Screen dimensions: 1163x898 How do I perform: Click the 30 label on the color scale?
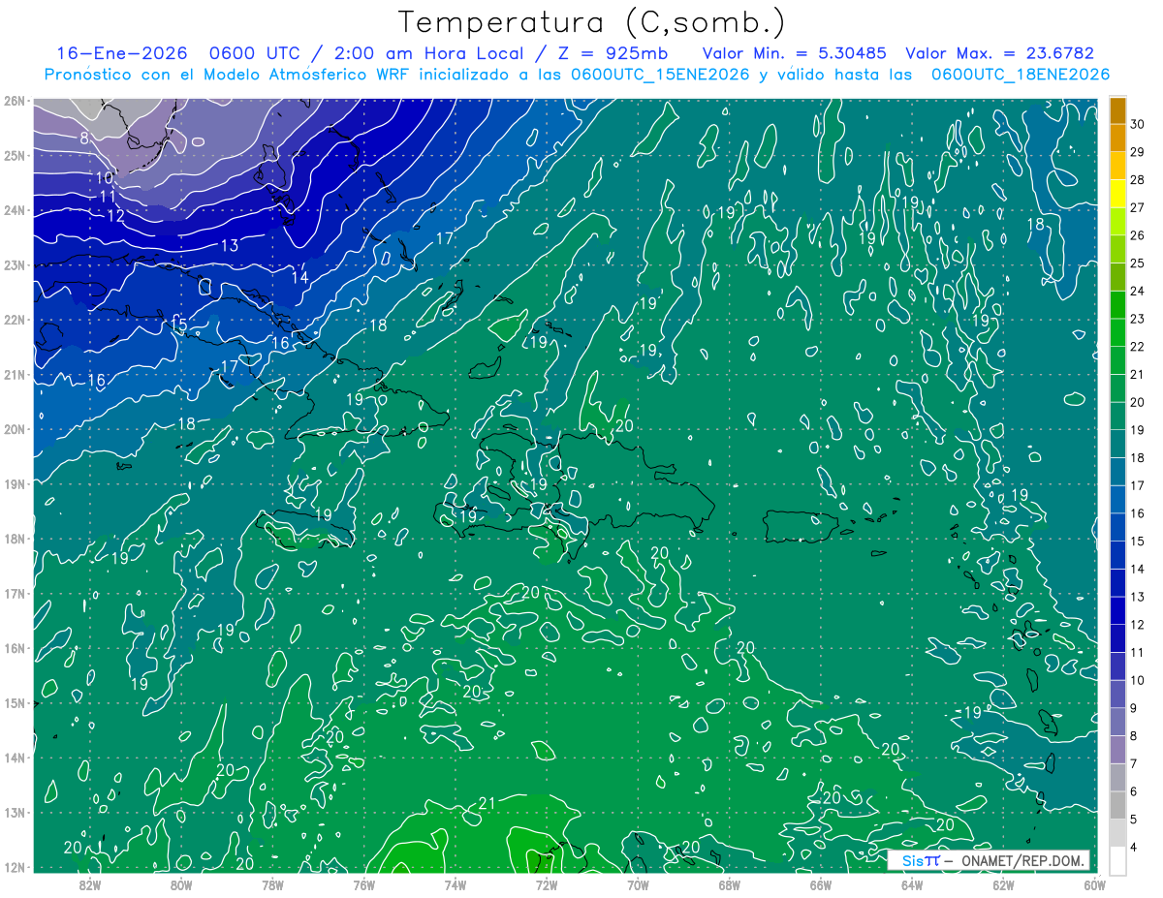point(1138,124)
